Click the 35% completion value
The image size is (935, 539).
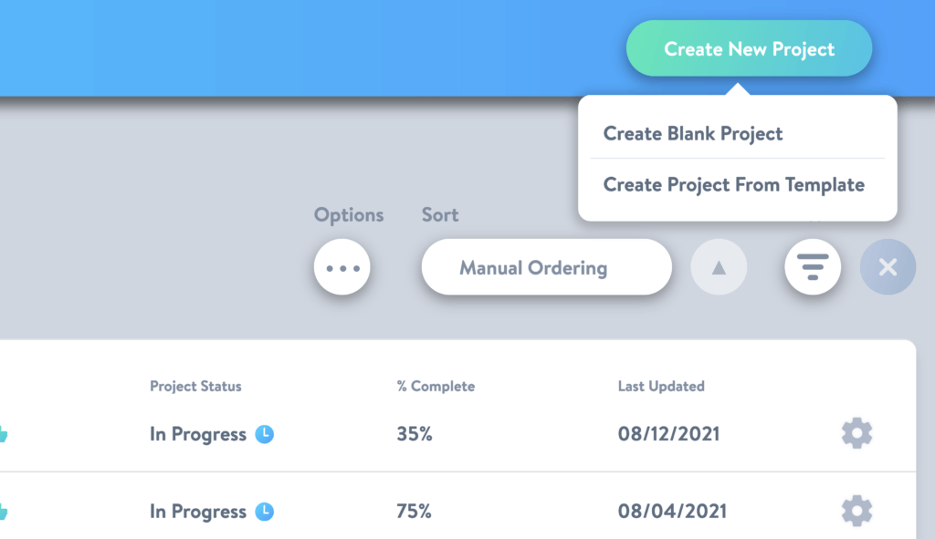coord(415,433)
